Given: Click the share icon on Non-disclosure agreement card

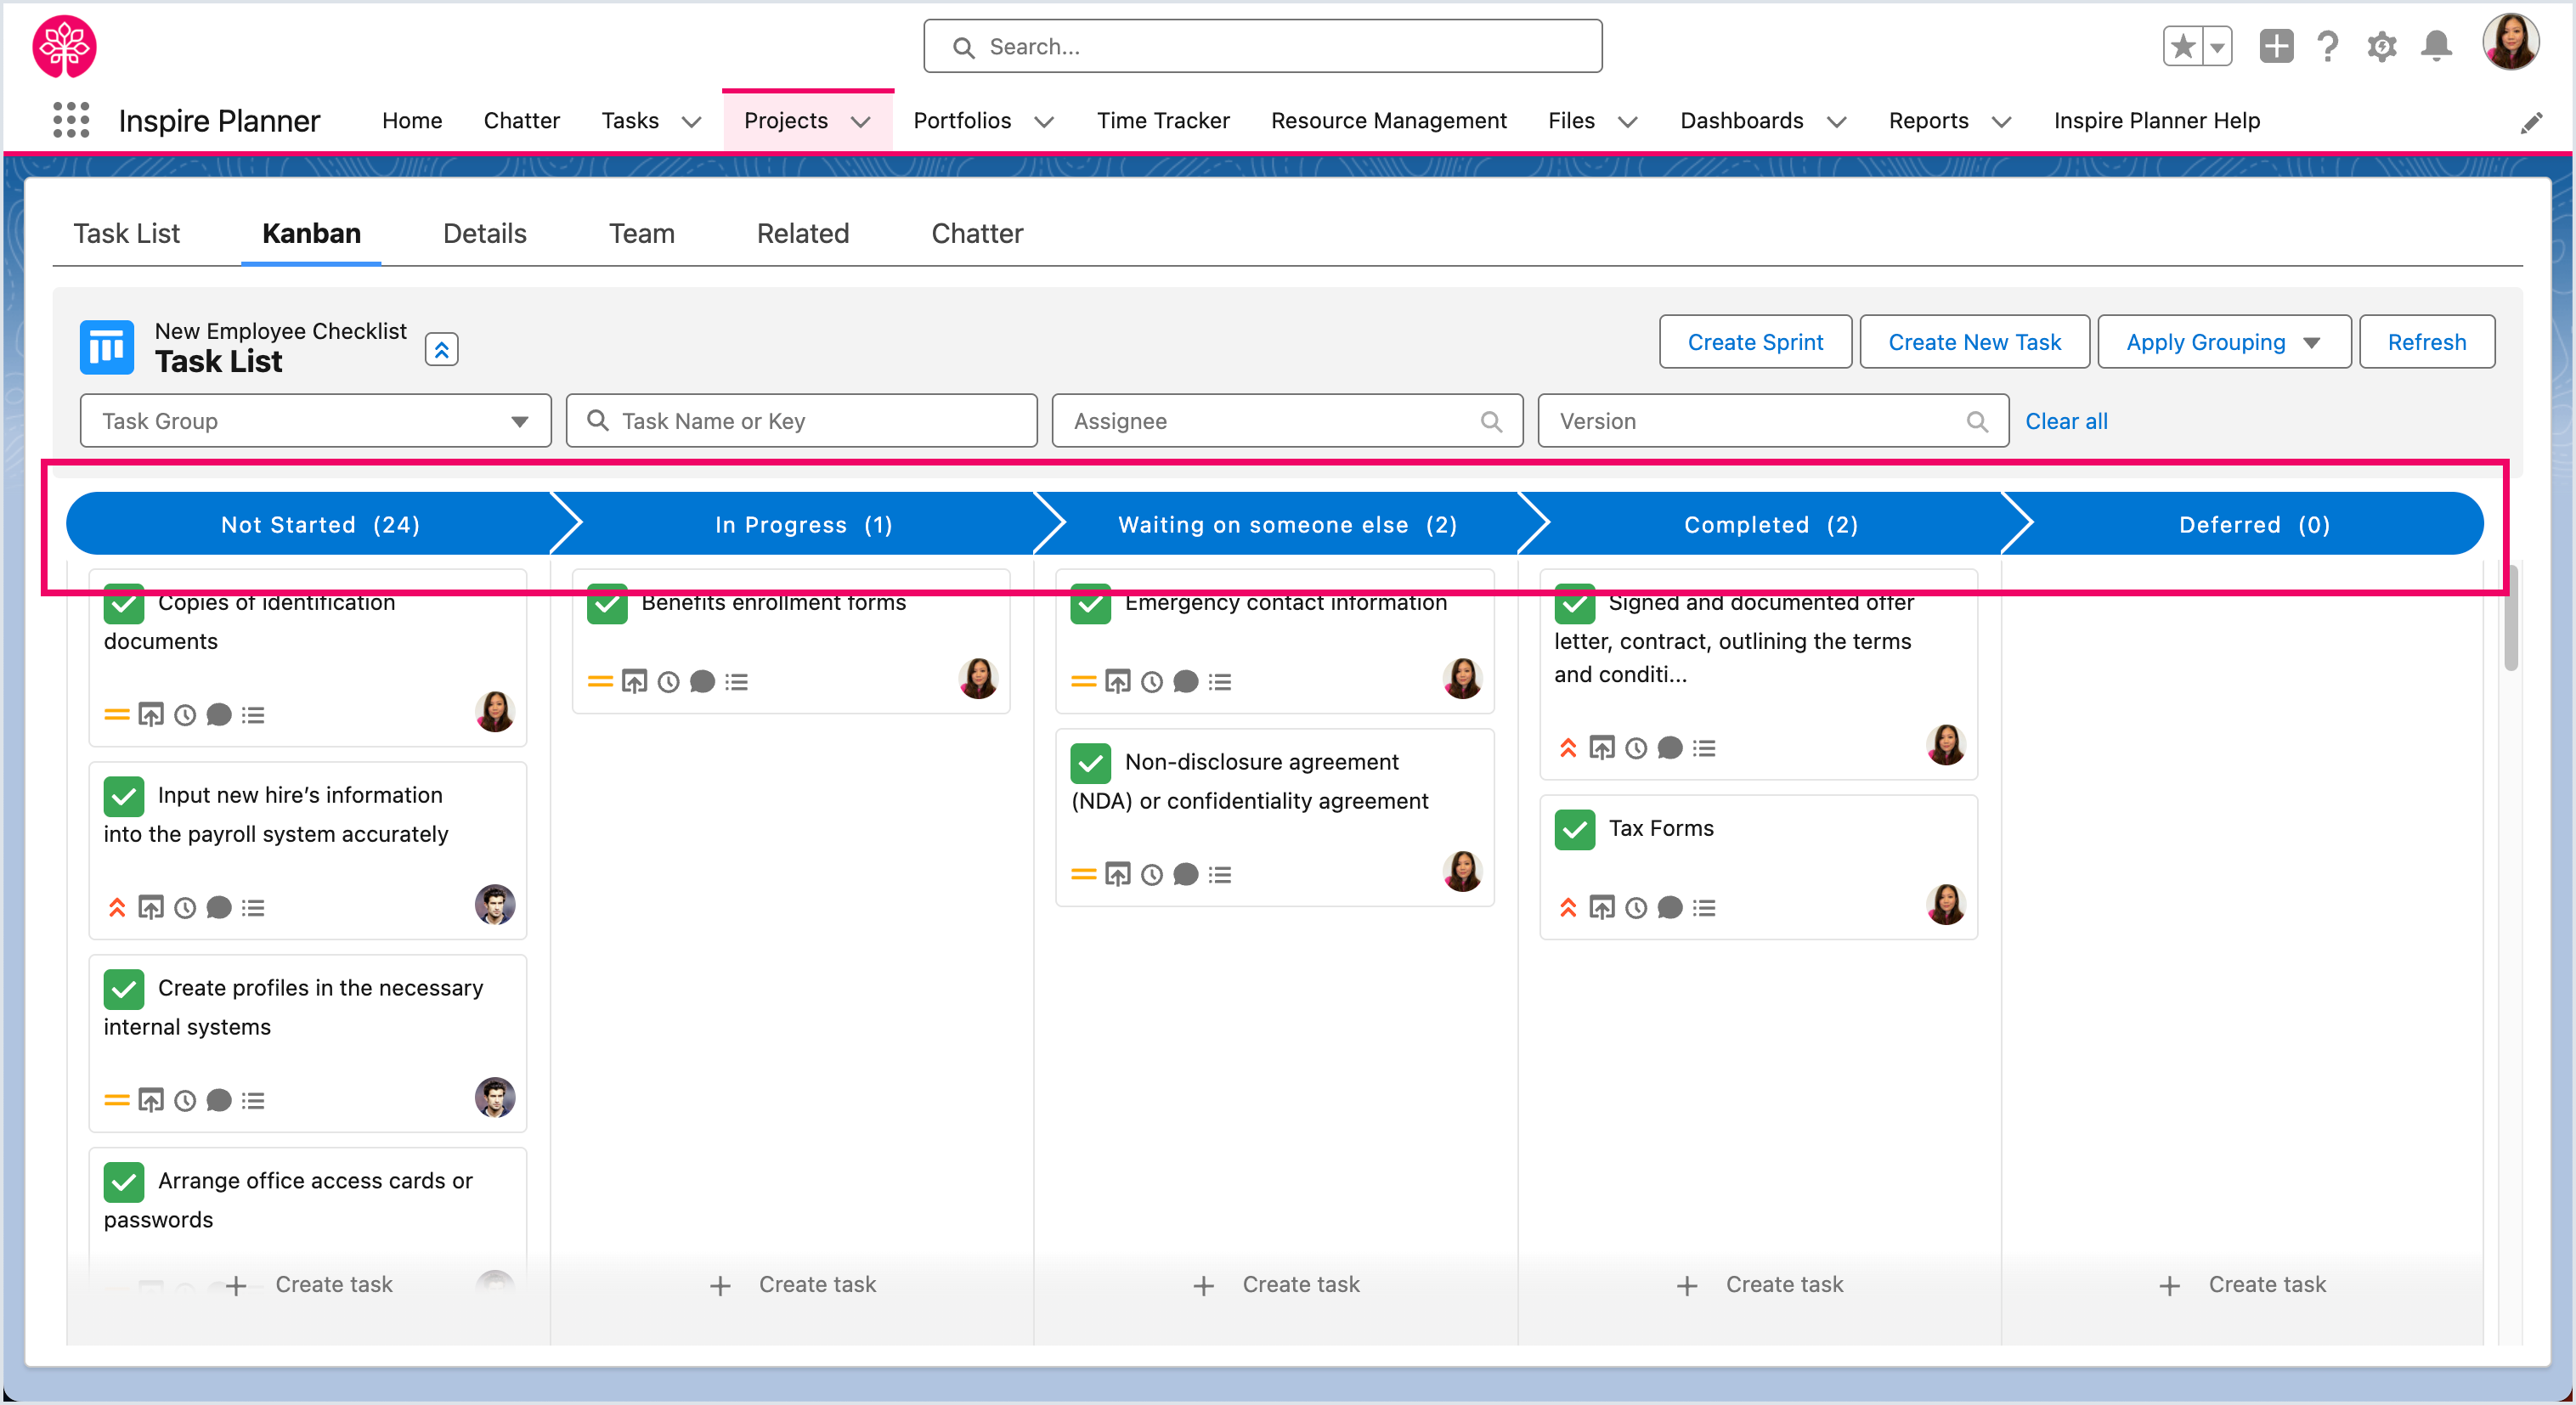Looking at the screenshot, I should click(1118, 875).
